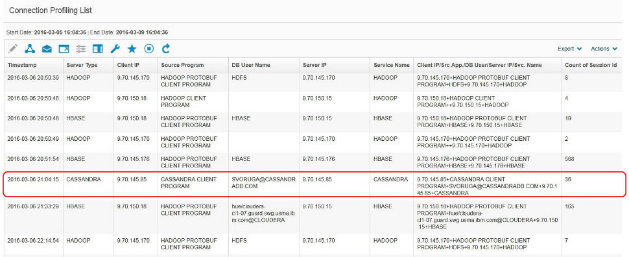Sort by Client IP column header
This screenshot has height=257, width=629.
point(136,65)
